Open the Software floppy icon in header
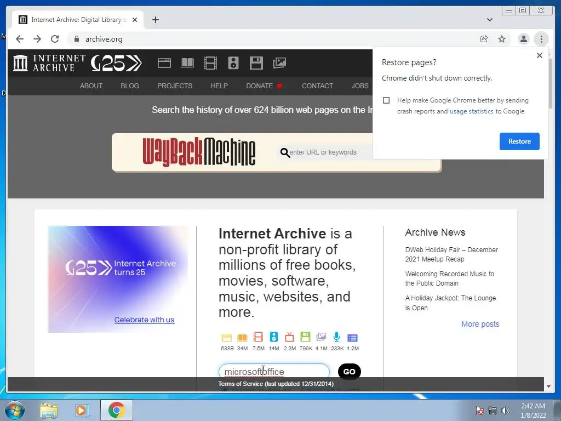Viewport: 561px width, 421px height. 256,63
